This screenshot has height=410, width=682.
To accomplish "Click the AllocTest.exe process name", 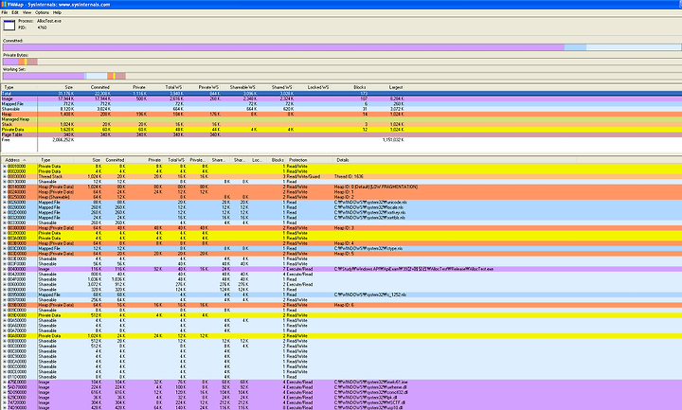I will click(49, 21).
